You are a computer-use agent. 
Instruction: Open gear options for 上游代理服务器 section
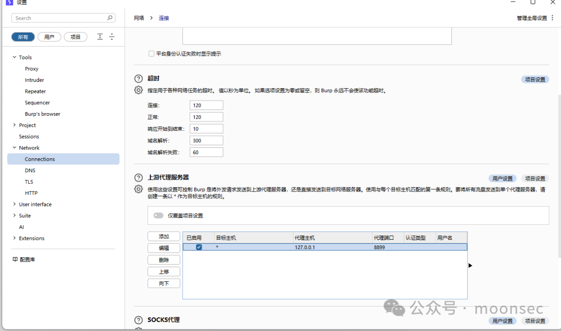pos(139,189)
